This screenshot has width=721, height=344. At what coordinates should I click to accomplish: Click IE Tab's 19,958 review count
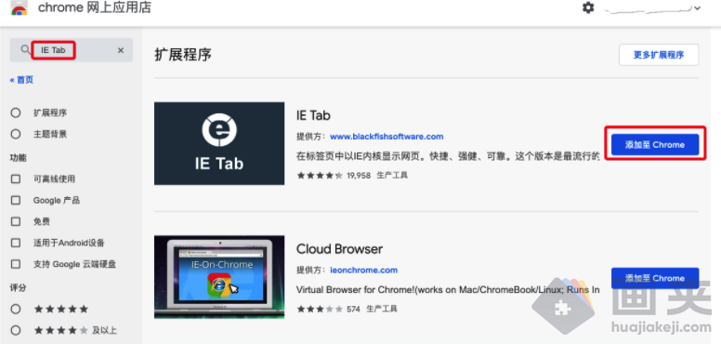tap(359, 175)
